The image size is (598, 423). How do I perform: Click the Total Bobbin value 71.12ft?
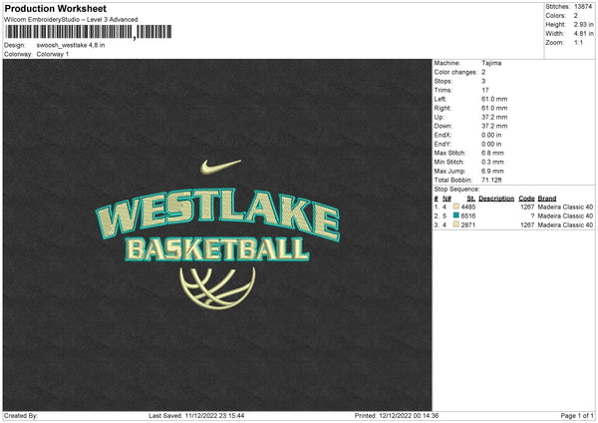coord(491,180)
